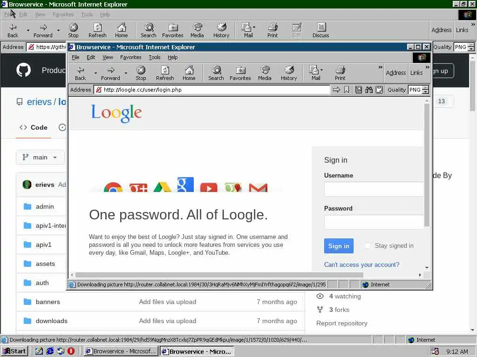Expand the Mail dropdown arrow in front window
Image resolution: width=477 pixels, height=357 pixels.
(x=322, y=70)
